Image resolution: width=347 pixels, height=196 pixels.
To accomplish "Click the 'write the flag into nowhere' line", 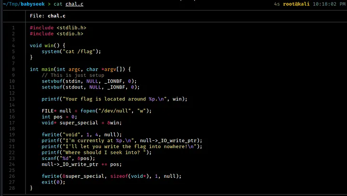I will 122,147.
